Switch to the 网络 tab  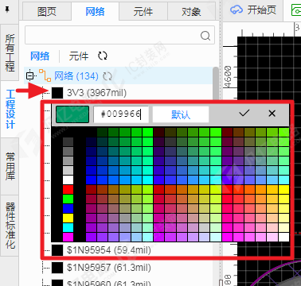pos(95,12)
